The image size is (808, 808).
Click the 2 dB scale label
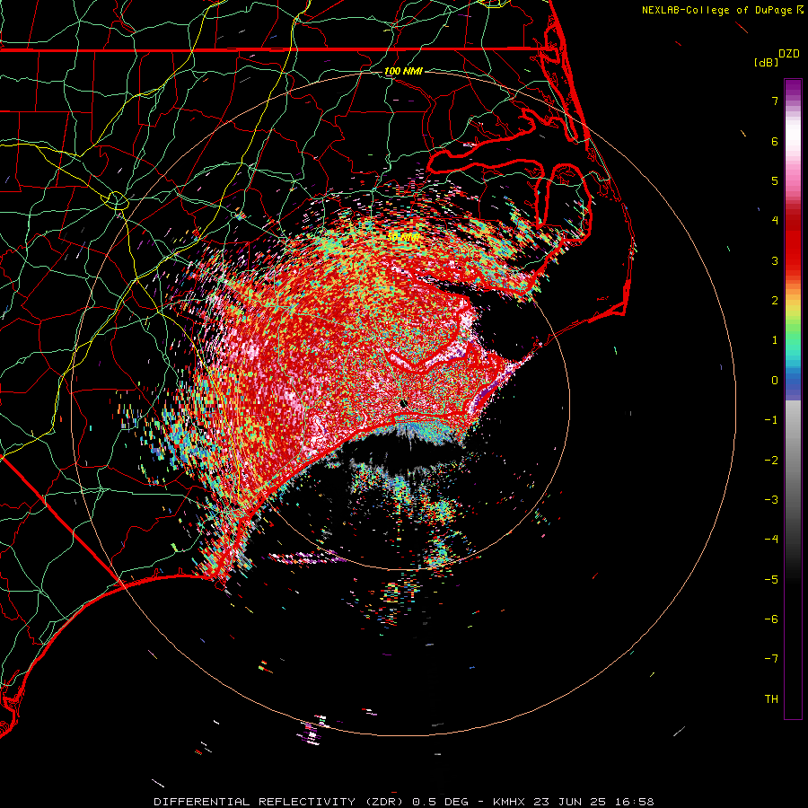(x=775, y=301)
